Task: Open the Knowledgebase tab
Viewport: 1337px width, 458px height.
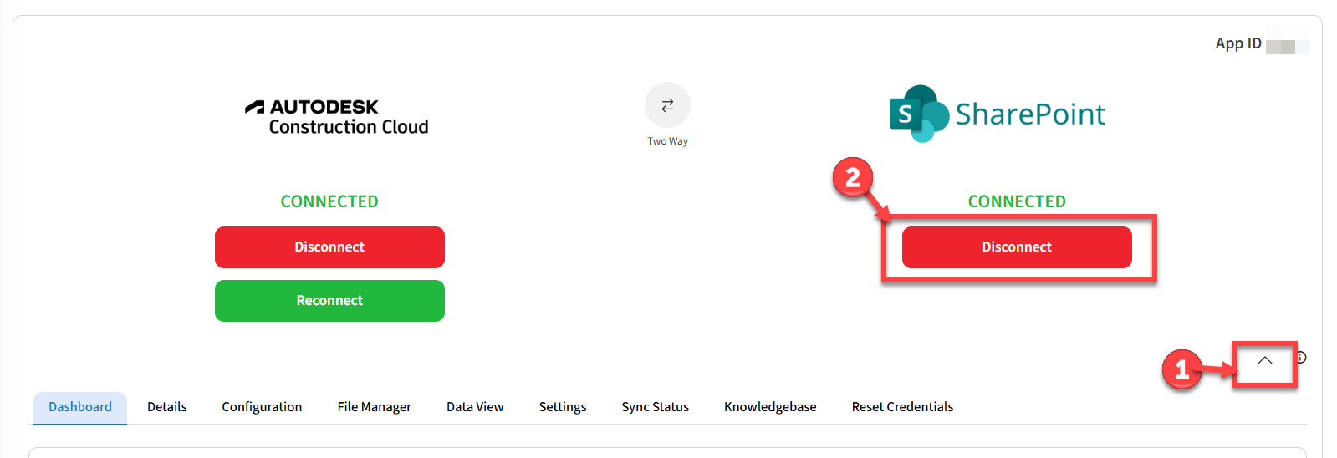Action: [x=770, y=407]
